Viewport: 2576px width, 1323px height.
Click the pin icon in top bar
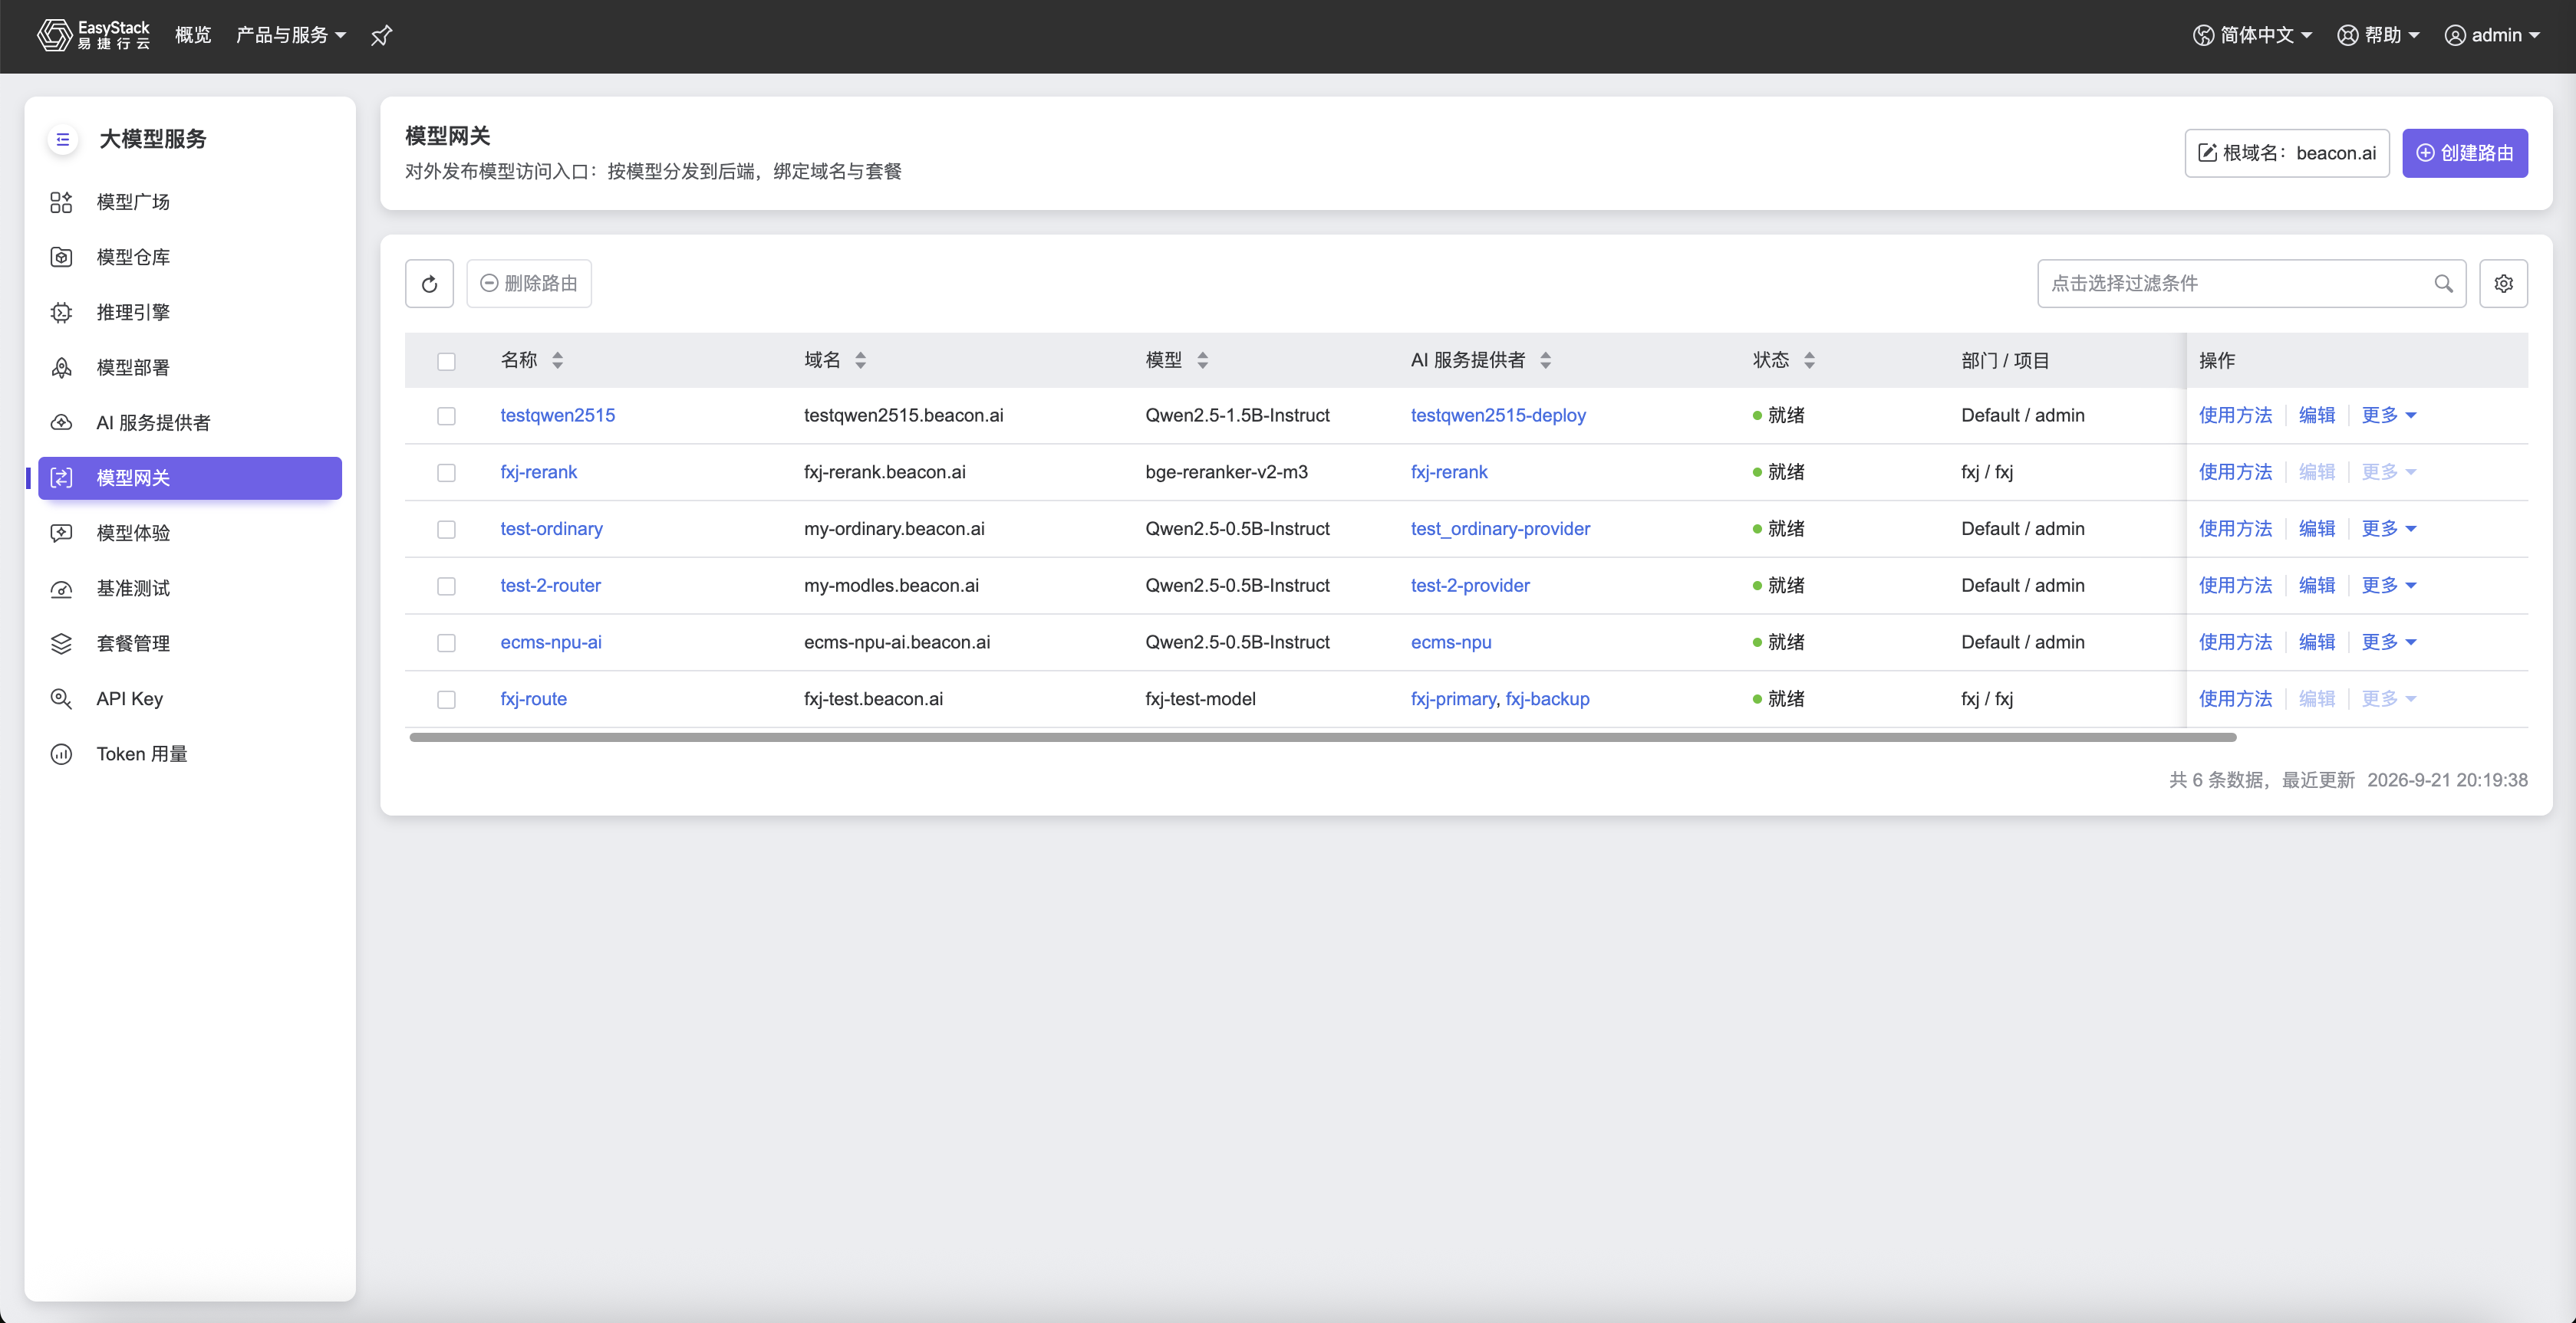pyautogui.click(x=381, y=36)
